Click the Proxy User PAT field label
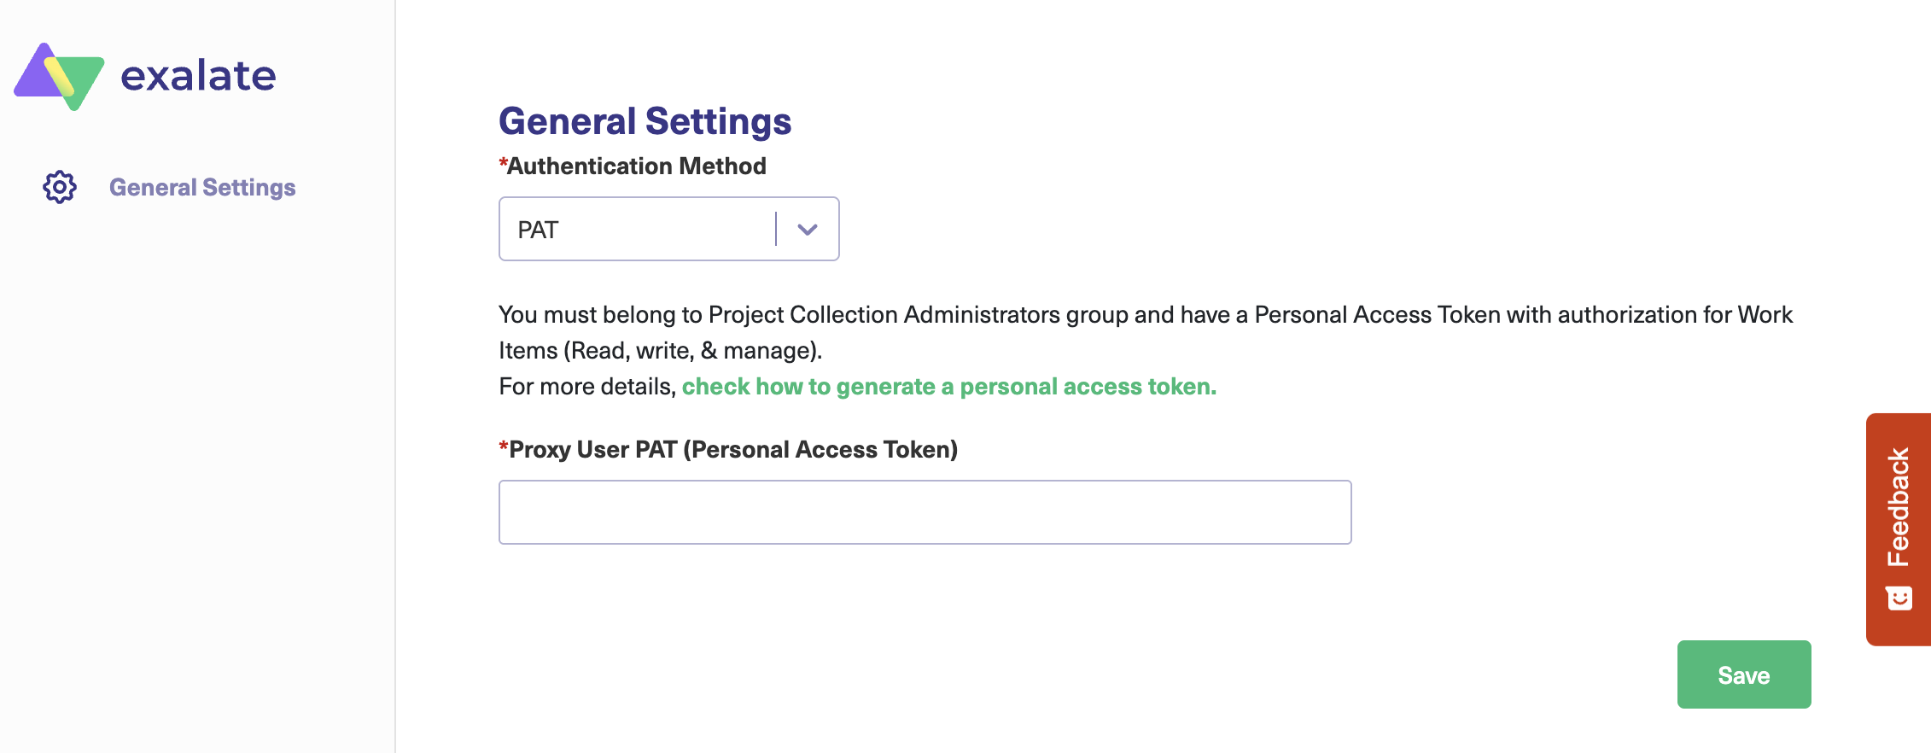This screenshot has width=1931, height=753. (732, 449)
